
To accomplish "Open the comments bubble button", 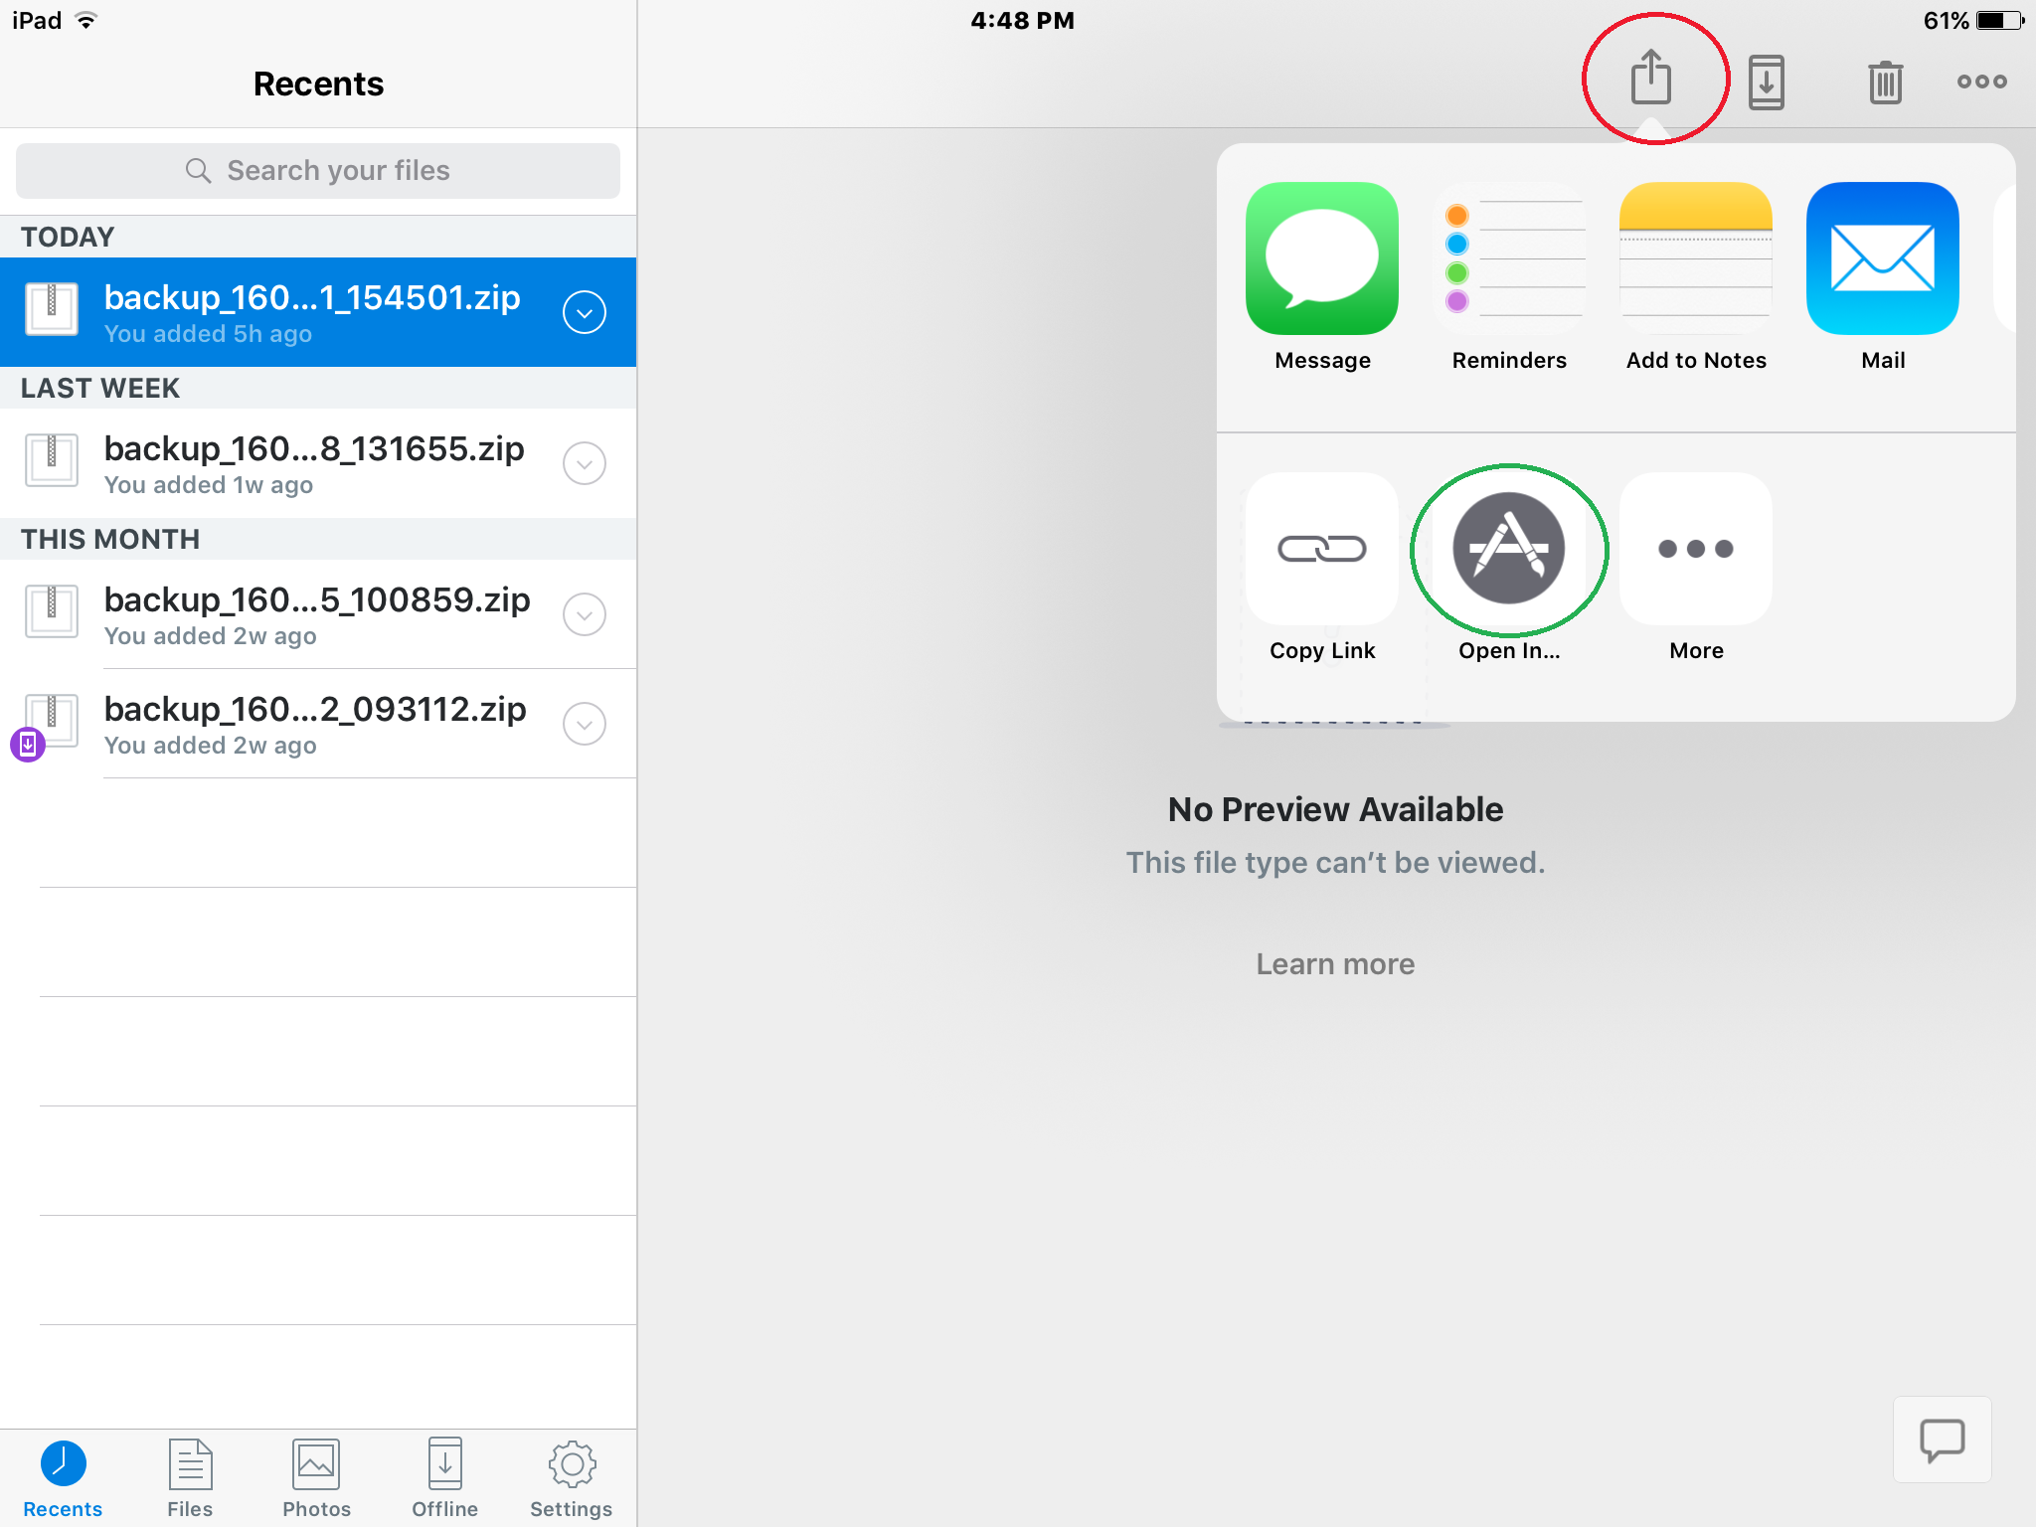I will [x=1942, y=1439].
